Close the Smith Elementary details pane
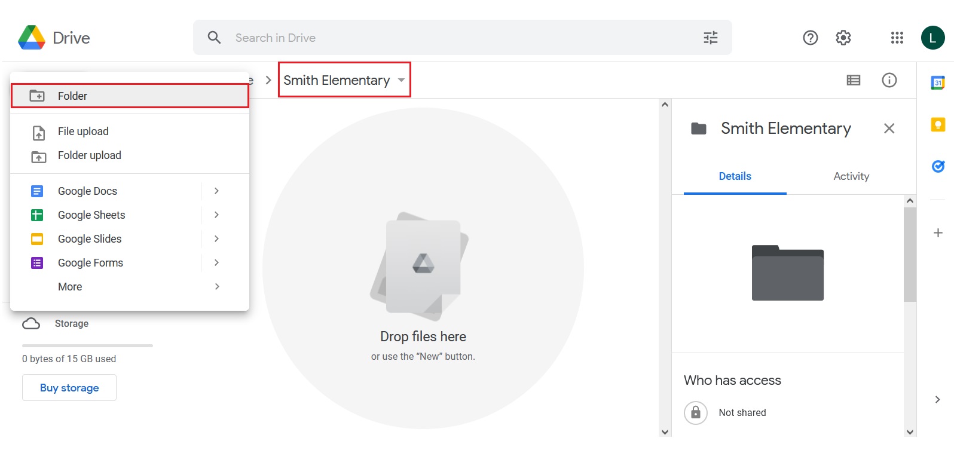This screenshot has height=453, width=954. [x=889, y=128]
